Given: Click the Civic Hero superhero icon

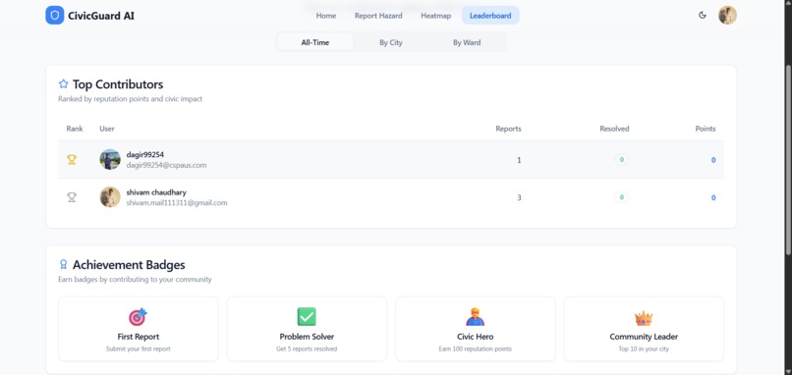Looking at the screenshot, I should coord(475,317).
